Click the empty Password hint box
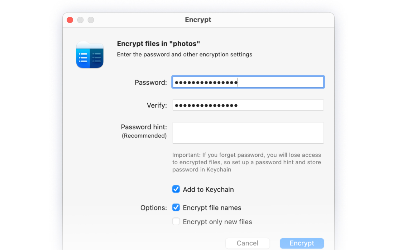Image resolution: width=397 pixels, height=250 pixels. [x=248, y=132]
